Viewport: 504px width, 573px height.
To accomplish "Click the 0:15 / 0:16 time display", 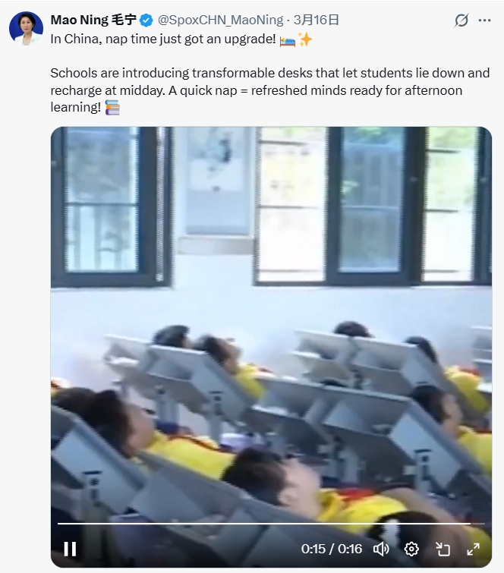I will coord(332,549).
